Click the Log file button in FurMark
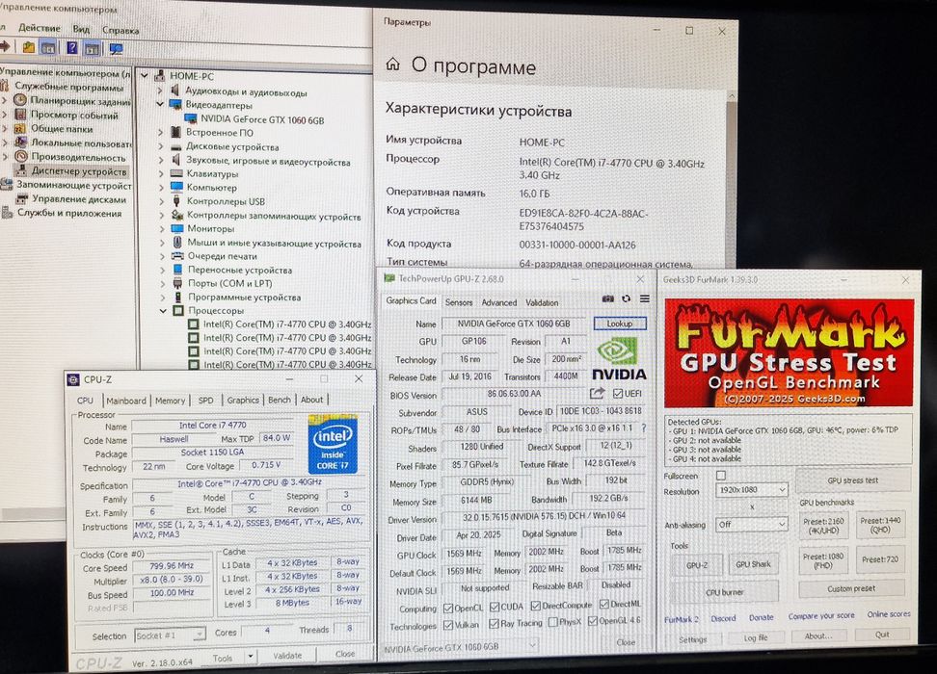Screen dimensions: 937x674 tap(756, 637)
